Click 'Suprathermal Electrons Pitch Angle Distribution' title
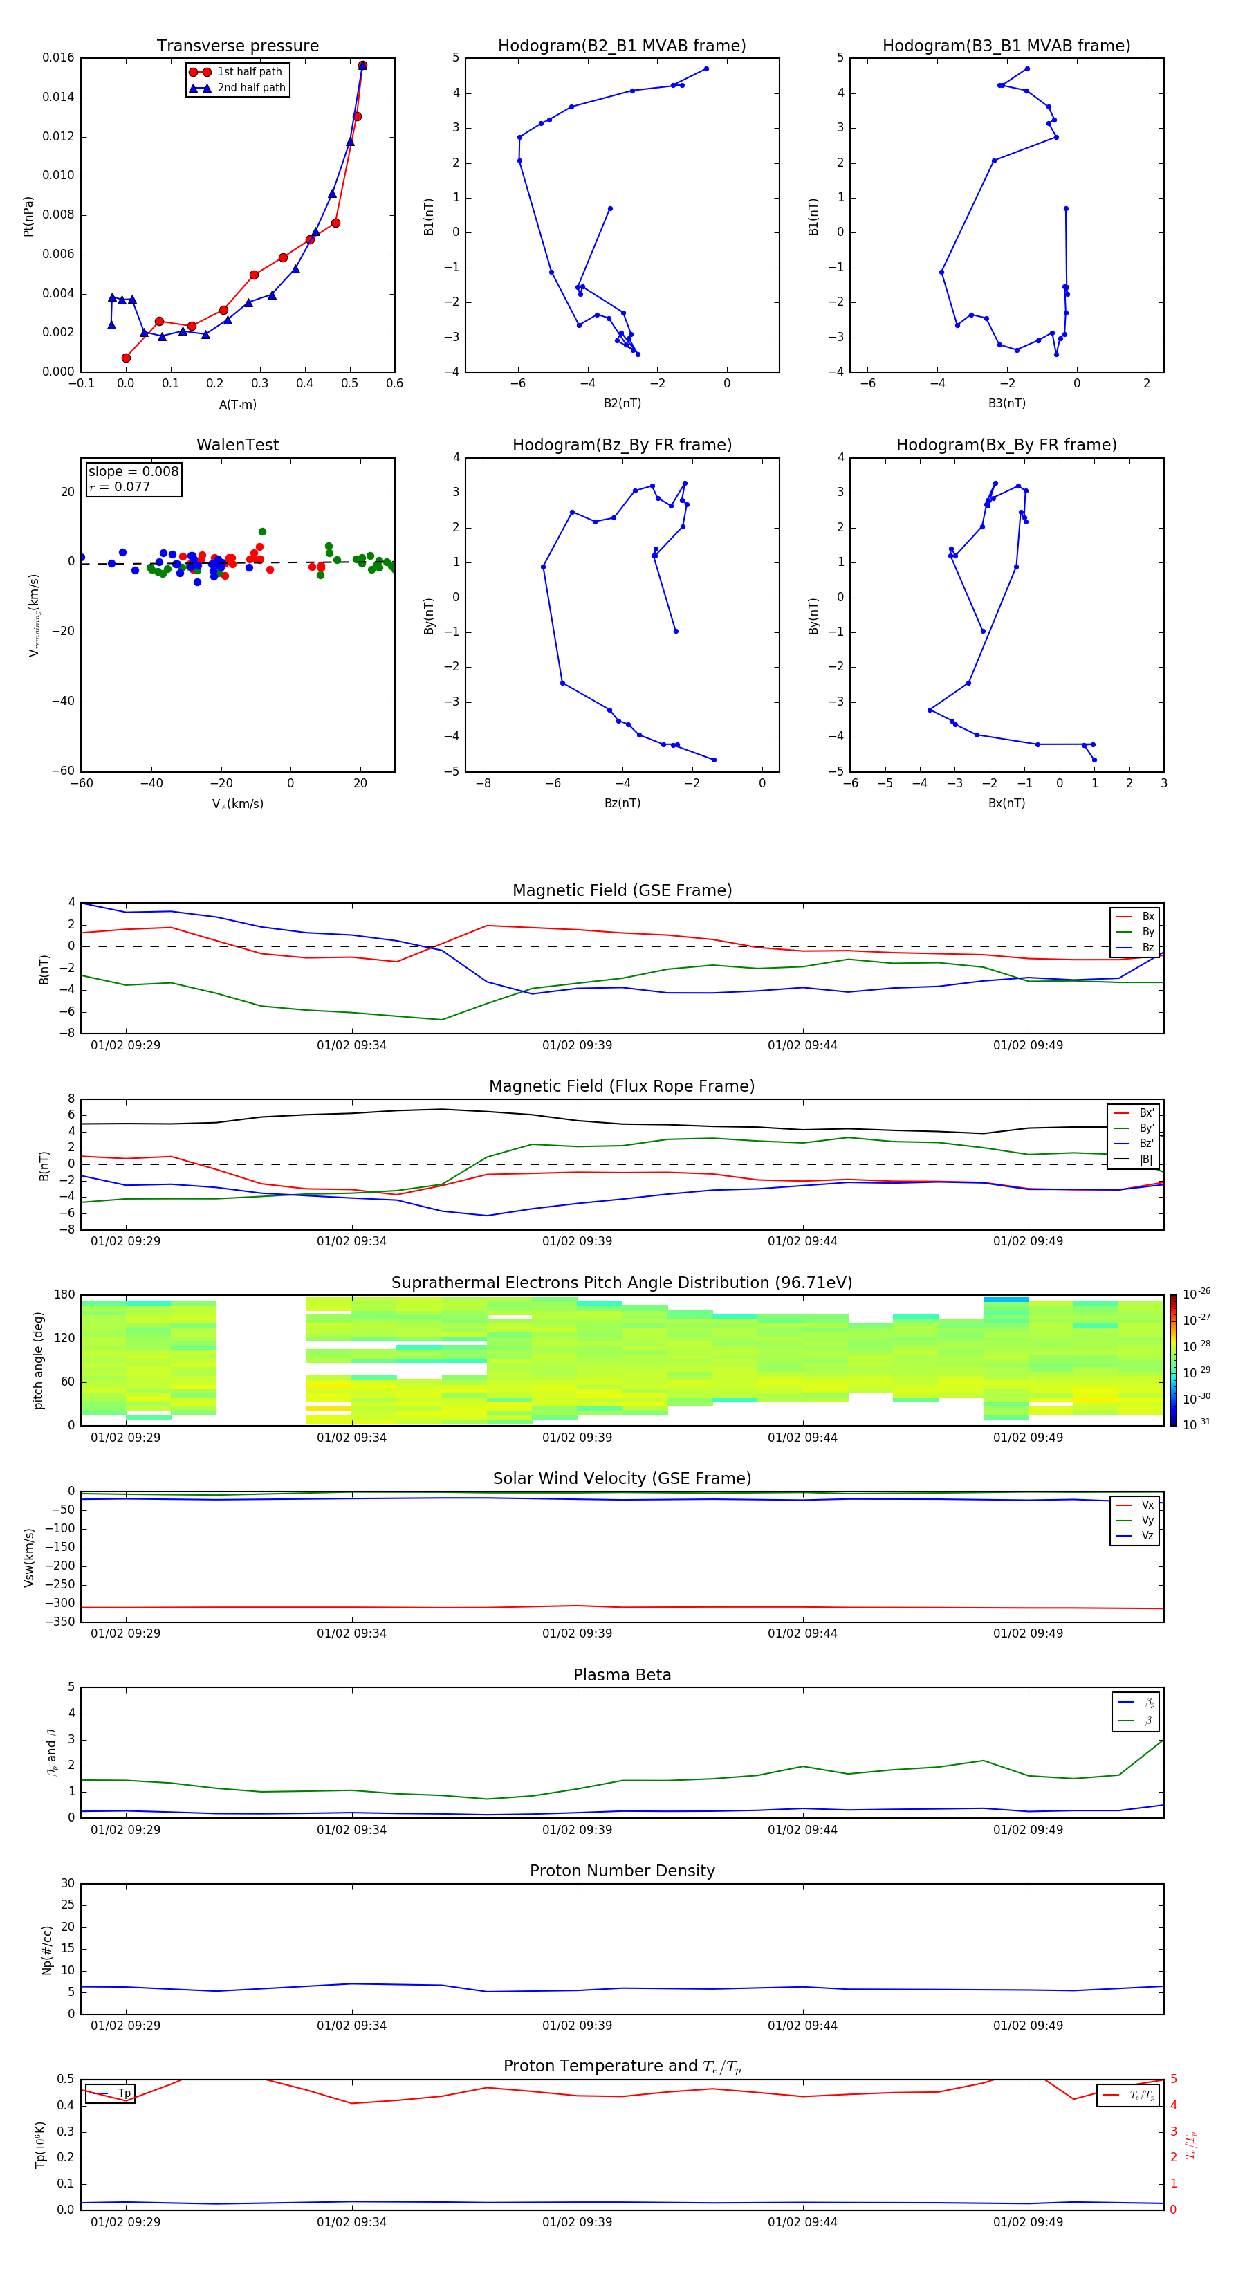1245x2283 pixels. [x=622, y=1283]
